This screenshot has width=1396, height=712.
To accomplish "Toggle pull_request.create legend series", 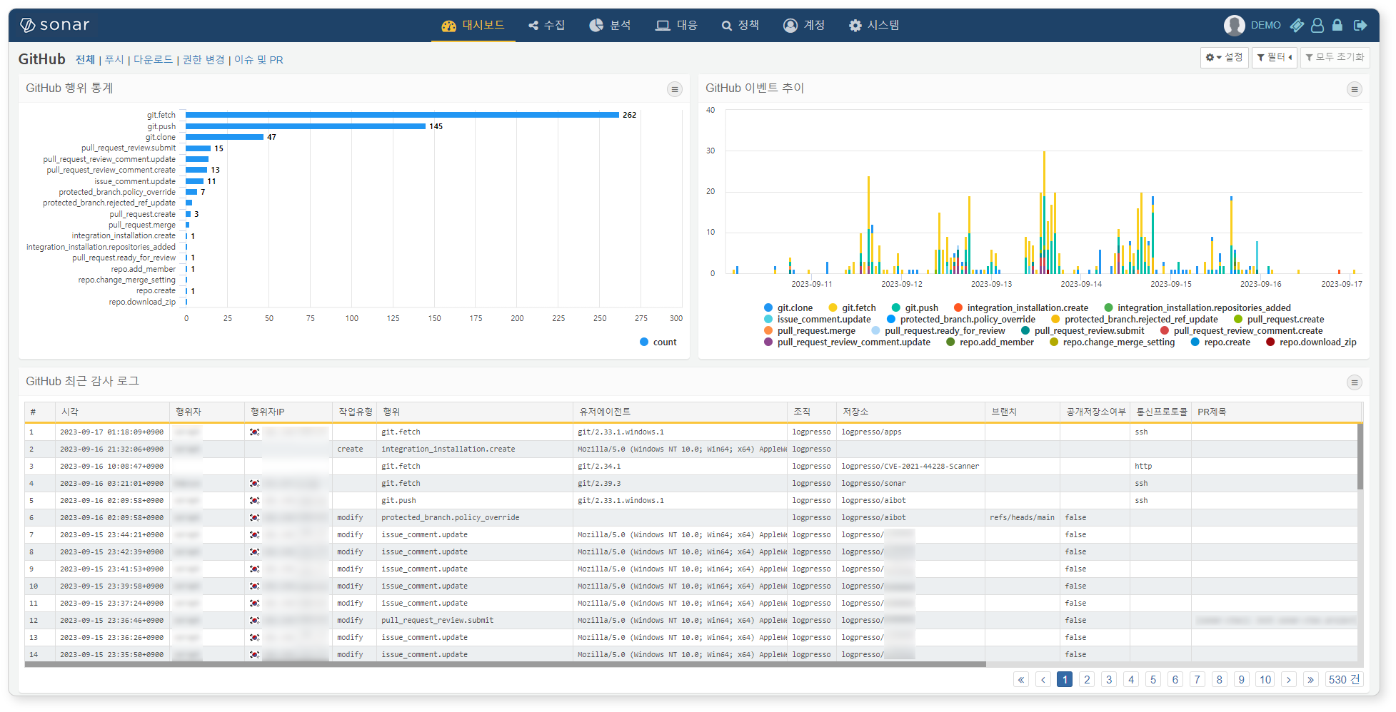I will (x=1279, y=320).
